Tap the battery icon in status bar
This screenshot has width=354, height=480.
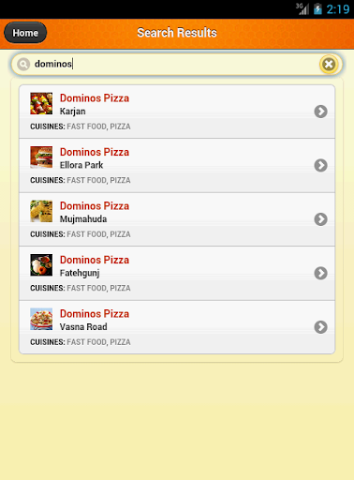coord(317,8)
